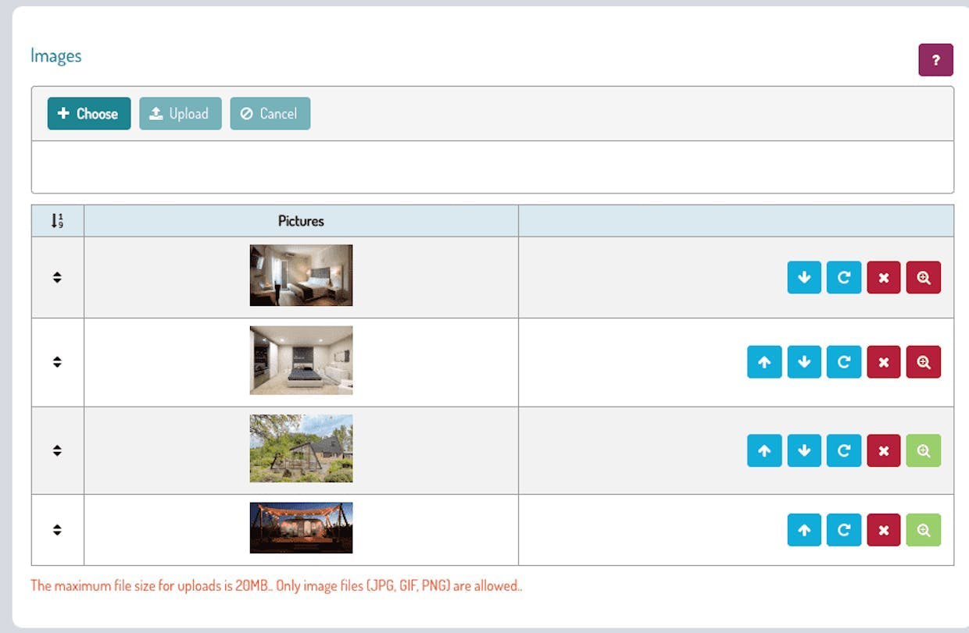
Task: Move the garden house picture down
Action: pos(804,450)
